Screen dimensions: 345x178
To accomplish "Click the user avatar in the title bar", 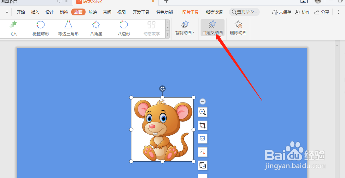I will (318, 1).
